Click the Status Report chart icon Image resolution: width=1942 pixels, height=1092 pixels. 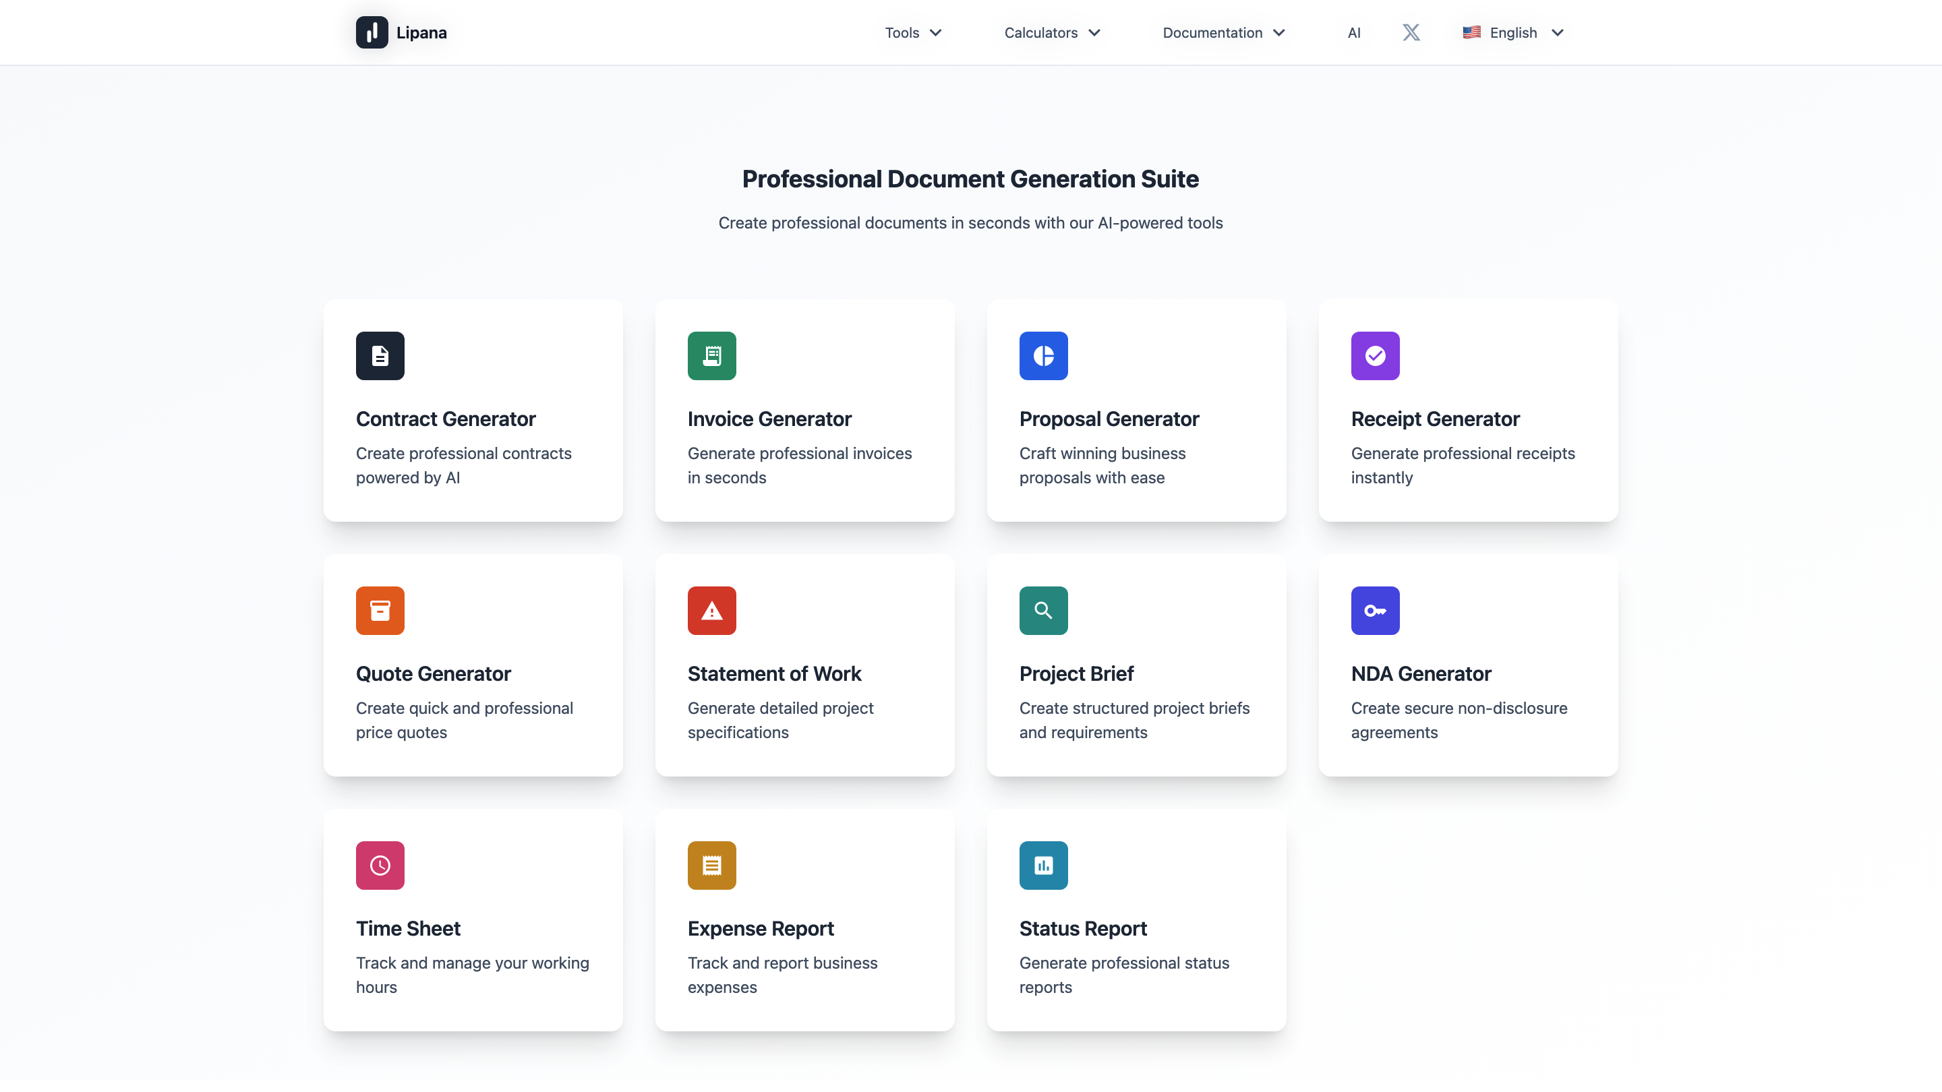pos(1043,865)
